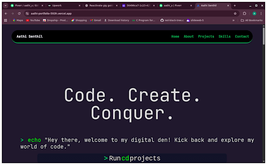
Task: Open the YouTube bookmark
Action: tap(33, 20)
